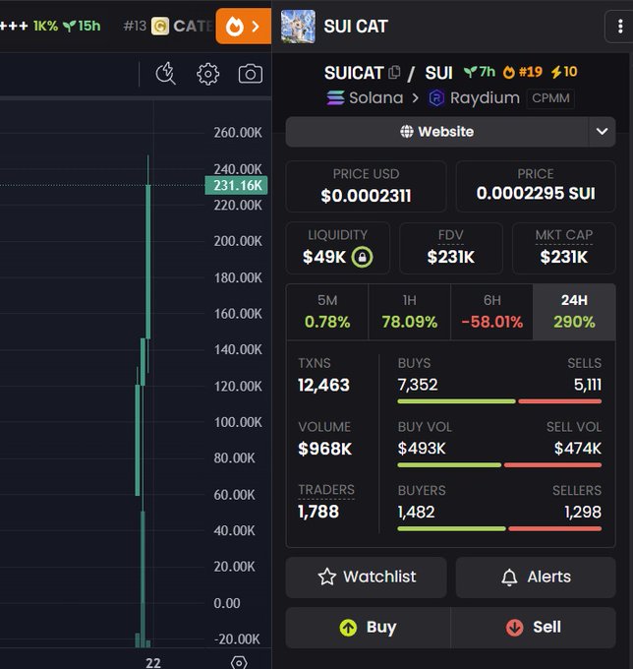The width and height of the screenshot is (633, 669).
Task: Click the PRICE USD $0.0002311 box
Action: 366,186
